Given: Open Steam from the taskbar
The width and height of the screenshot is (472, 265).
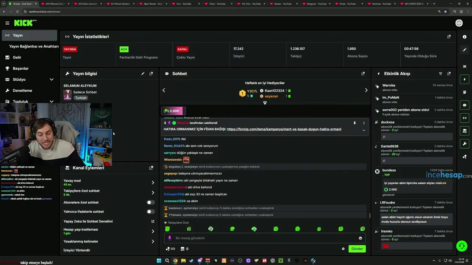Looking at the screenshot, I should pyautogui.click(x=191, y=261).
